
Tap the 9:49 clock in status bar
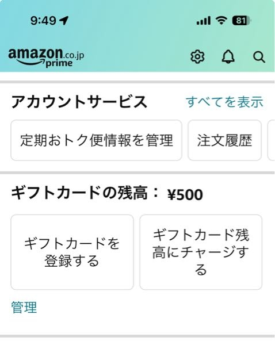pos(43,21)
